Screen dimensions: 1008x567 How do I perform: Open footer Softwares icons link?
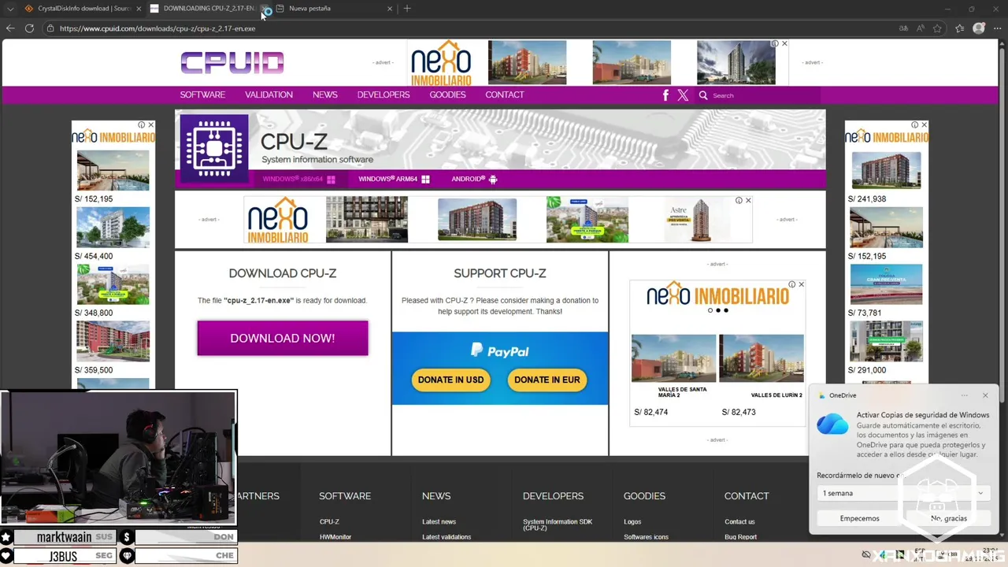point(646,537)
